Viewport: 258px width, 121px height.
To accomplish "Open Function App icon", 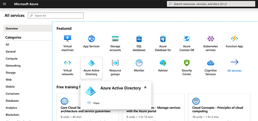I will coord(234,39).
